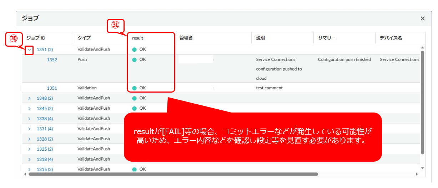Open child job 1351 Validation link

52,88
